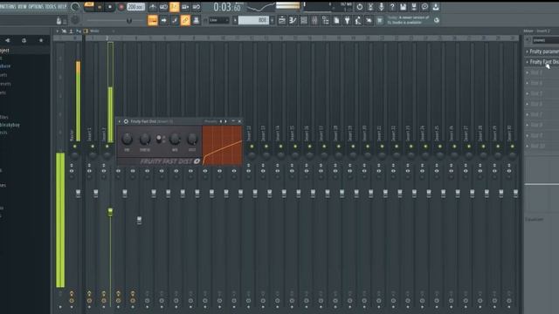Adjust the main volume slider knob
The height and width of the screenshot is (314, 559).
[129, 21]
